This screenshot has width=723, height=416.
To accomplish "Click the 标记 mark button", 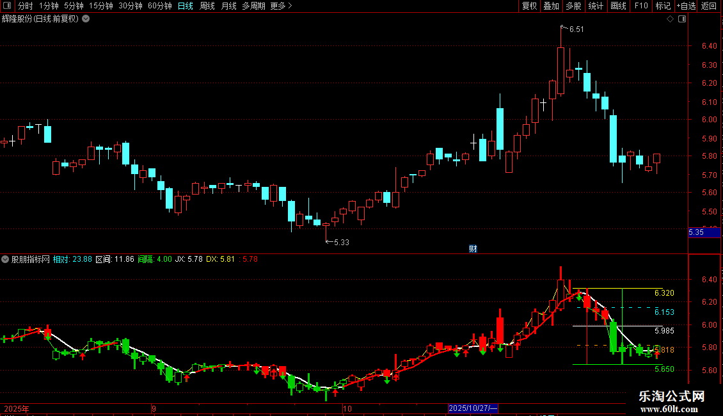I will click(663, 6).
